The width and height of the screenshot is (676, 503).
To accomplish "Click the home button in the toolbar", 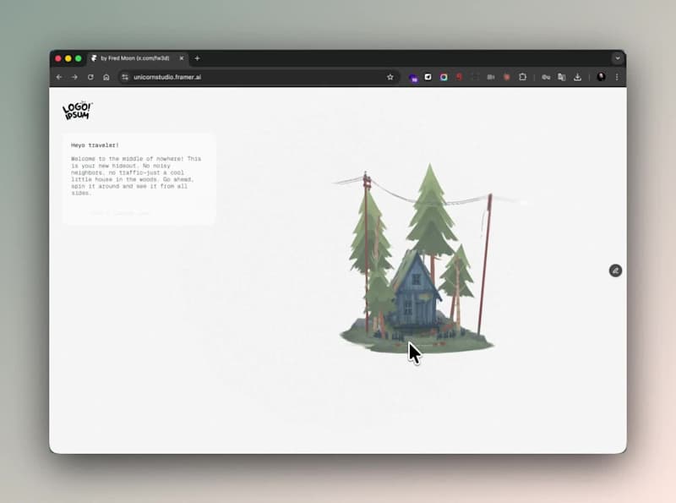I will pyautogui.click(x=106, y=76).
